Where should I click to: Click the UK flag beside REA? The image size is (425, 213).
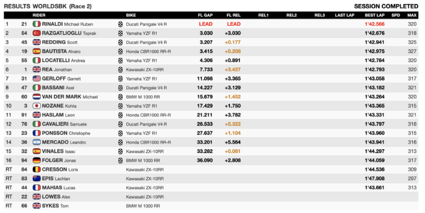[37, 69]
